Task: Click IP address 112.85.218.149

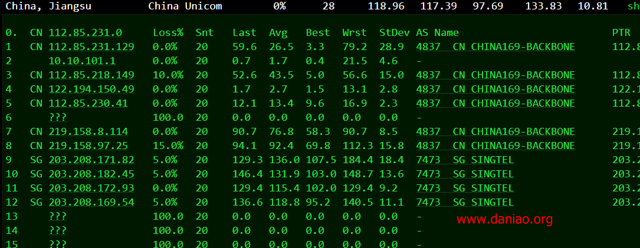Action: 91,75
